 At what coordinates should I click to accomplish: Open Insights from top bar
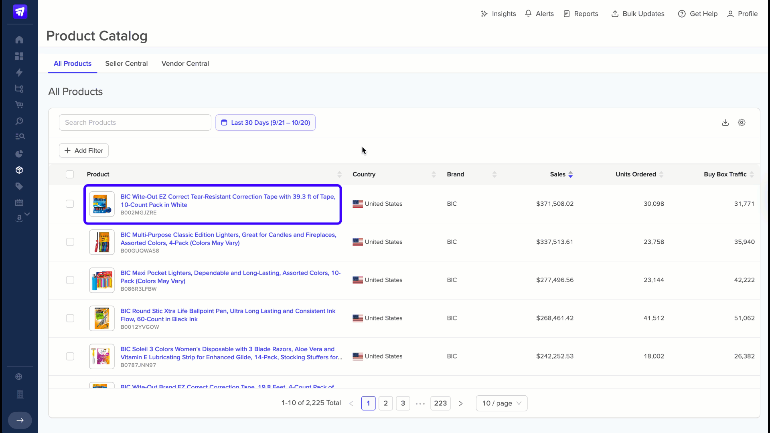[x=498, y=14]
